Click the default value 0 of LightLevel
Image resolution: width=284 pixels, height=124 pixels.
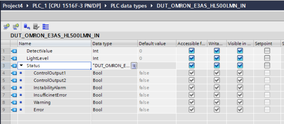click(141, 59)
